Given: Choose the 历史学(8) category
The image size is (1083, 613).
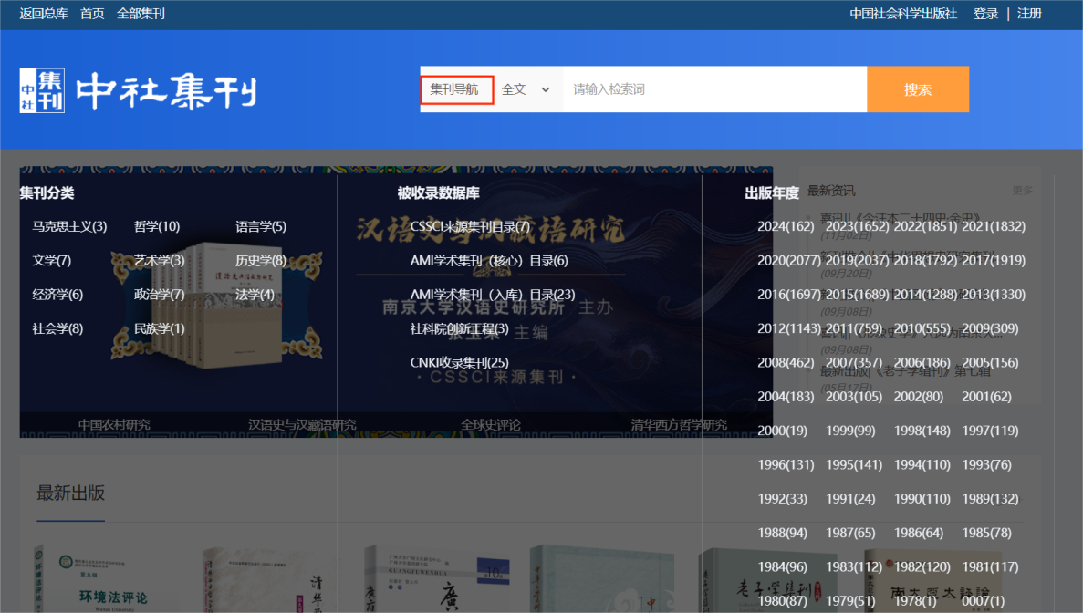Looking at the screenshot, I should tap(260, 261).
